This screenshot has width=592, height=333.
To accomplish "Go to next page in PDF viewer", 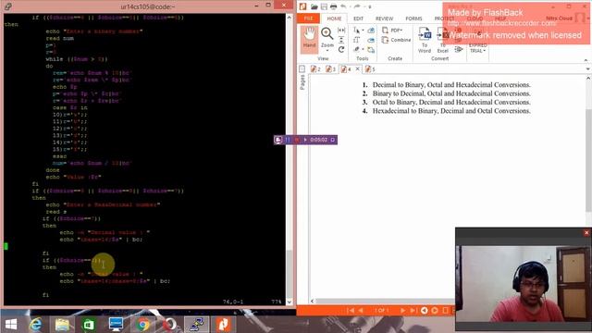I will pos(402,311).
